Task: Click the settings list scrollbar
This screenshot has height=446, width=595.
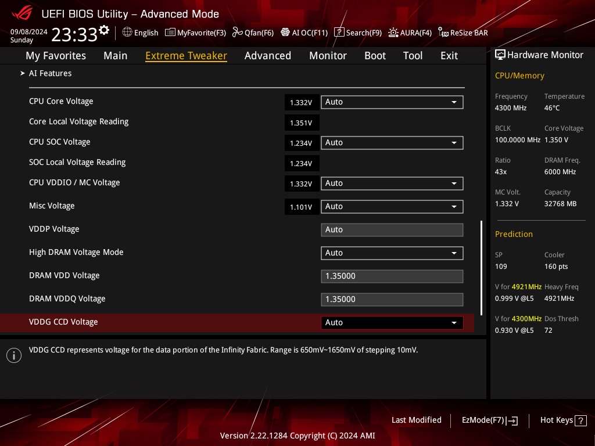Action: coord(482,268)
